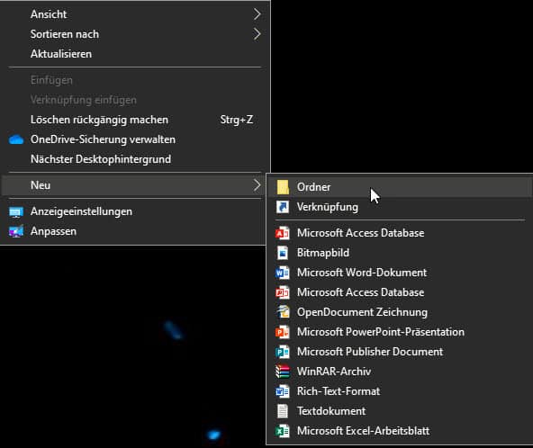Click the yellow Ordner folder icon
Screen dimensions: 533x448
tap(283, 187)
